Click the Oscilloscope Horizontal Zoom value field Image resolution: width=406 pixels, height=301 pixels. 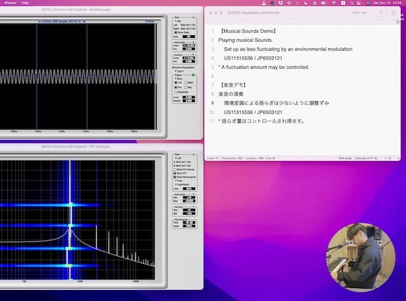click(189, 45)
